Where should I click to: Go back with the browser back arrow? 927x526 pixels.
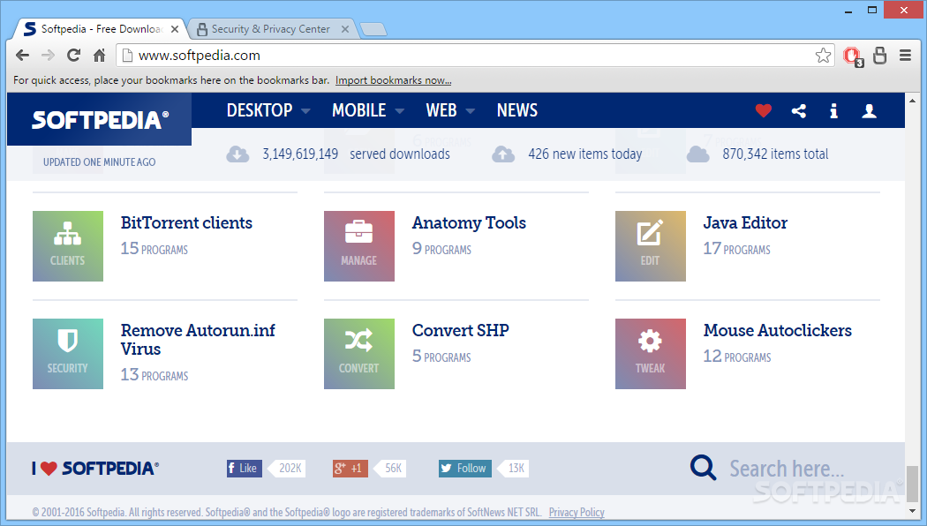pos(22,56)
